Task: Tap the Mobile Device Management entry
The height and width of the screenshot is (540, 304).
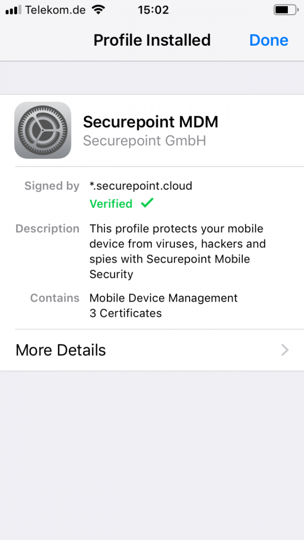Action: pyautogui.click(x=163, y=298)
